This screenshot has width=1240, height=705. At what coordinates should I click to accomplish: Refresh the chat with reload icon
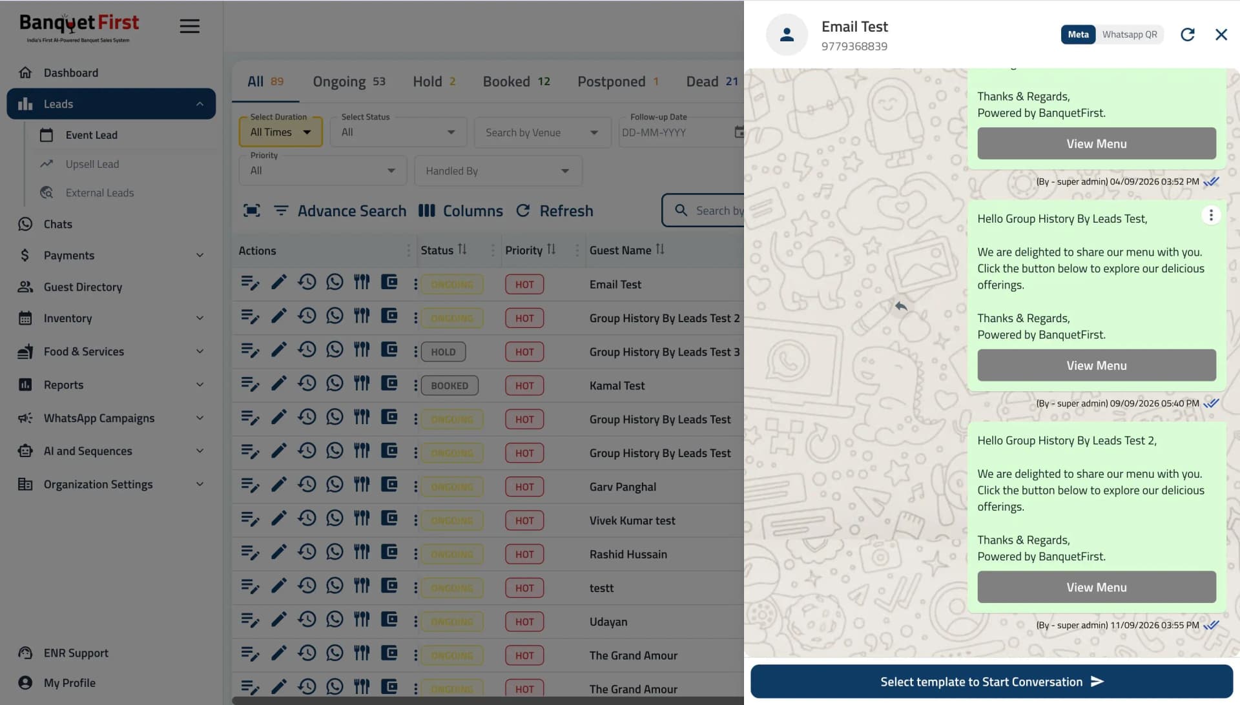tap(1187, 35)
